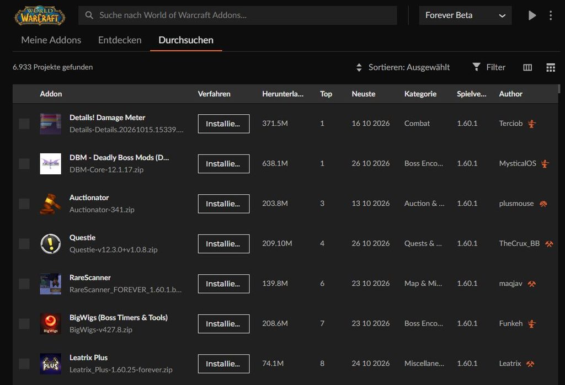Tick the checkbox for Details! Damage Meter
The height and width of the screenshot is (385, 565).
[24, 124]
